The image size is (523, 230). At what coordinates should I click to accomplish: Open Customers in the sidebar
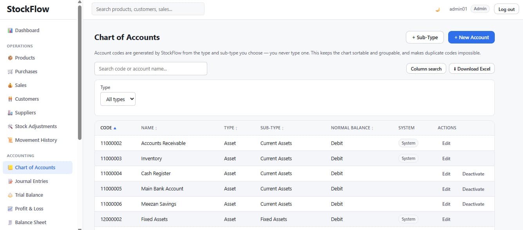click(38, 99)
